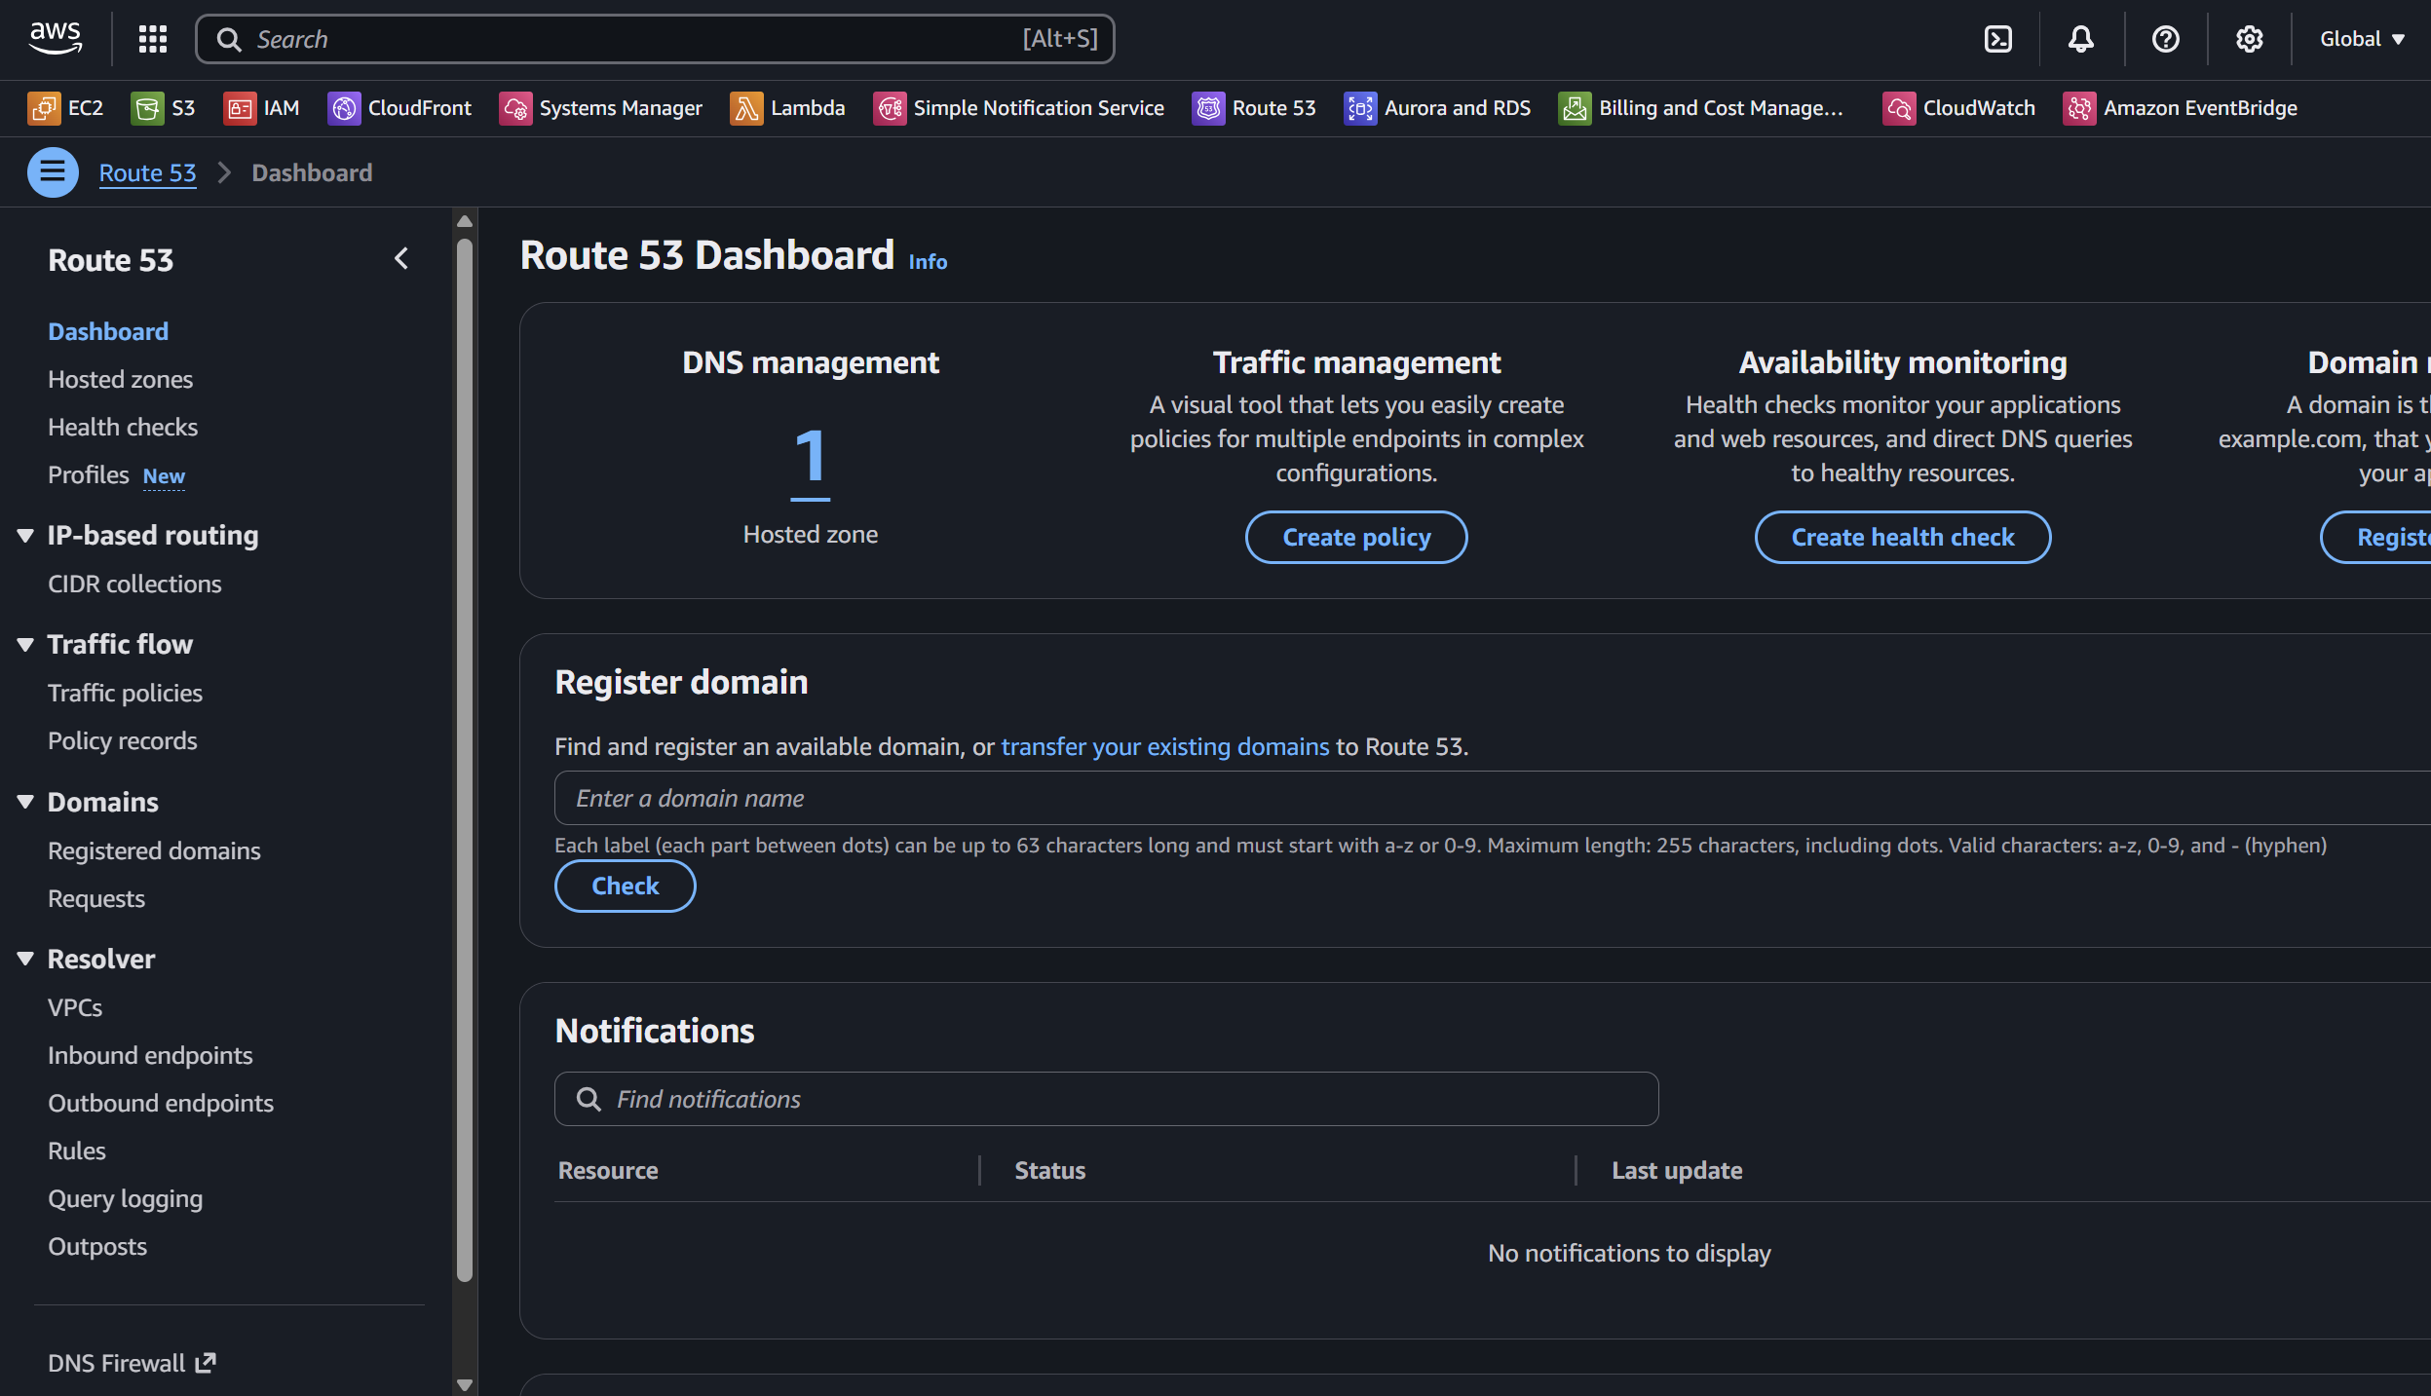Image resolution: width=2431 pixels, height=1396 pixels.
Task: Open Health checks in sidebar
Action: click(x=123, y=427)
